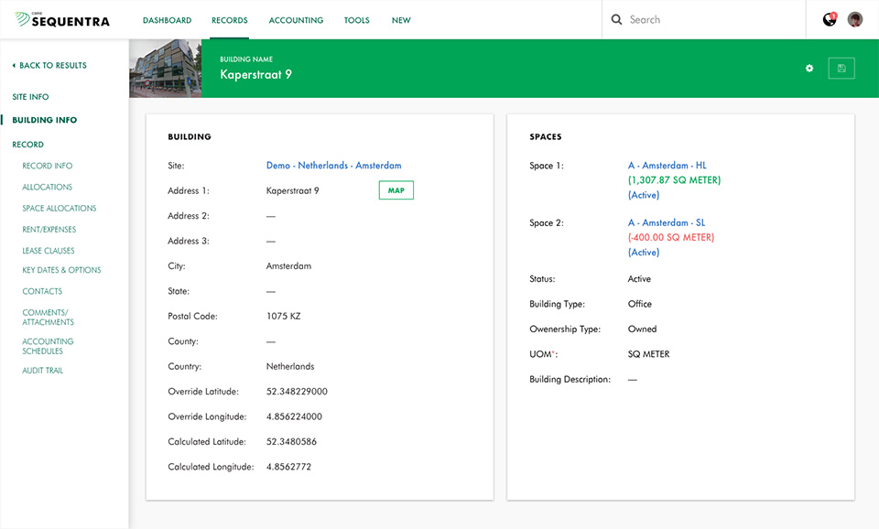Click the Ownership Type value Owned
The width and height of the screenshot is (879, 529).
pos(642,329)
